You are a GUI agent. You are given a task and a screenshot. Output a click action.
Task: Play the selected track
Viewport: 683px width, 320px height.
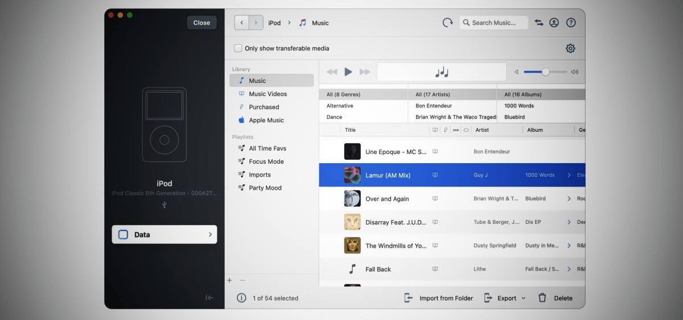coord(348,72)
